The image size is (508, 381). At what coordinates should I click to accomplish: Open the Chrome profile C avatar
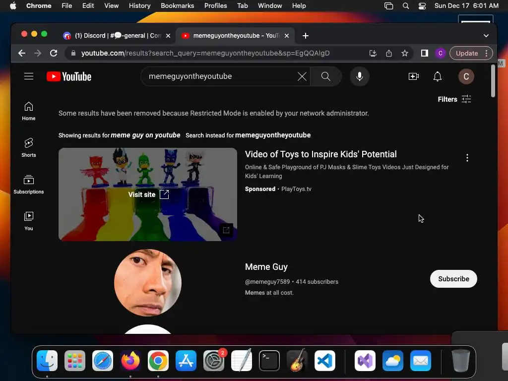pyautogui.click(x=441, y=53)
